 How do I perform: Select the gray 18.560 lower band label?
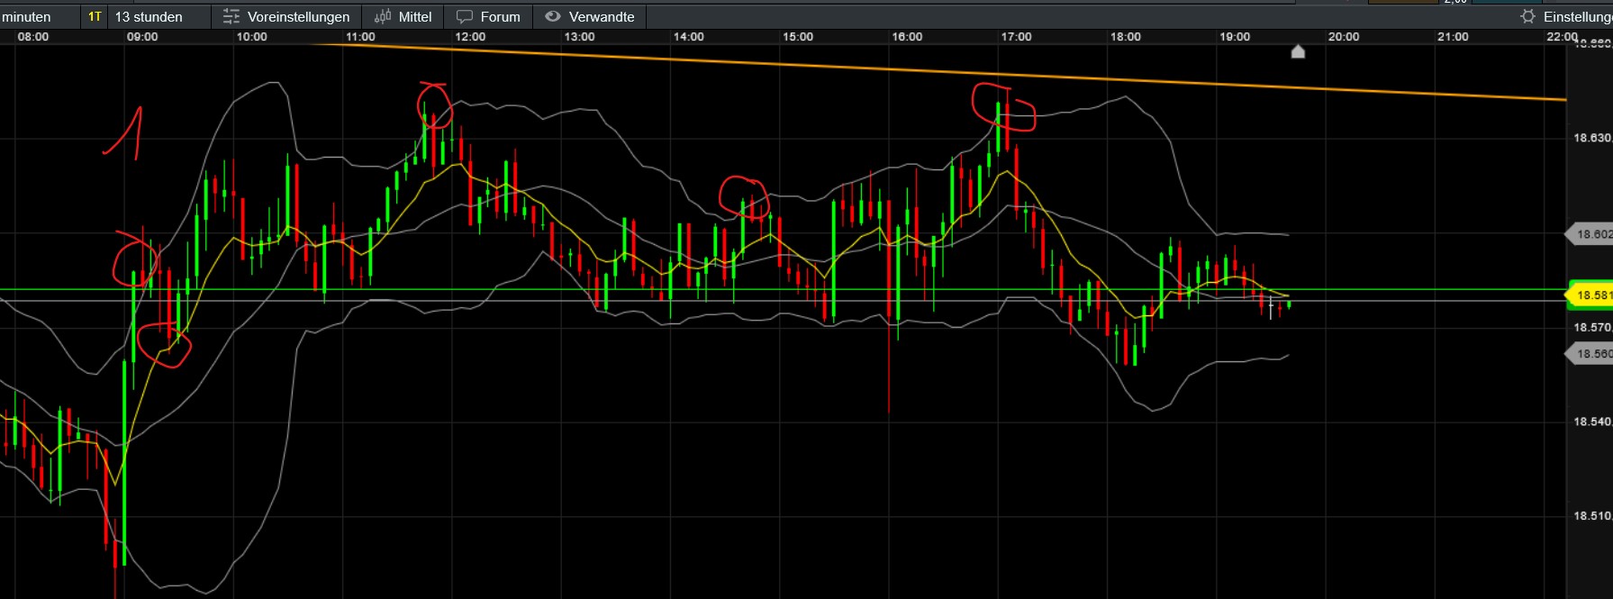pyautogui.click(x=1591, y=354)
